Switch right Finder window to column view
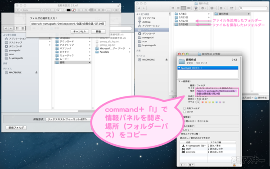This screenshot has width=270, height=169. pyautogui.click(x=184, y=8)
